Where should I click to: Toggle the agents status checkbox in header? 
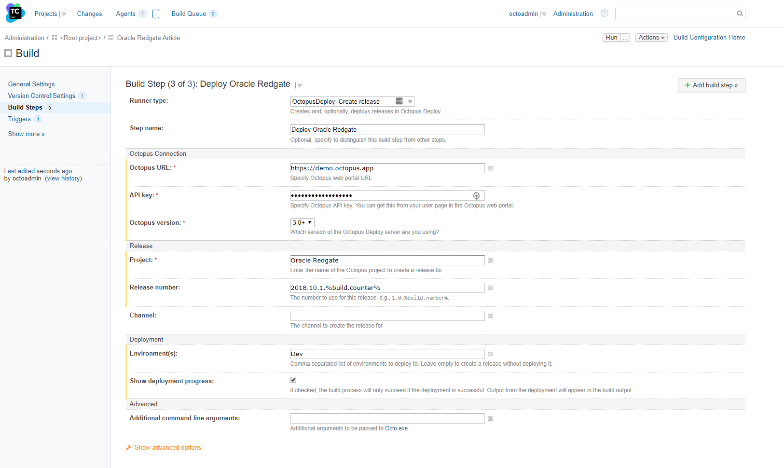[156, 14]
